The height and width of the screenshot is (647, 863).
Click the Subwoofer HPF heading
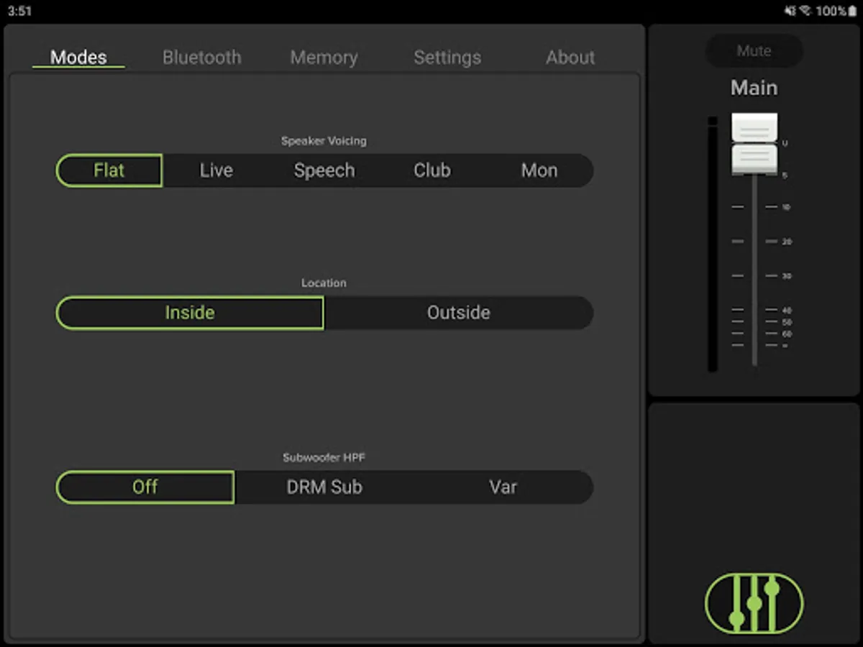coord(324,457)
